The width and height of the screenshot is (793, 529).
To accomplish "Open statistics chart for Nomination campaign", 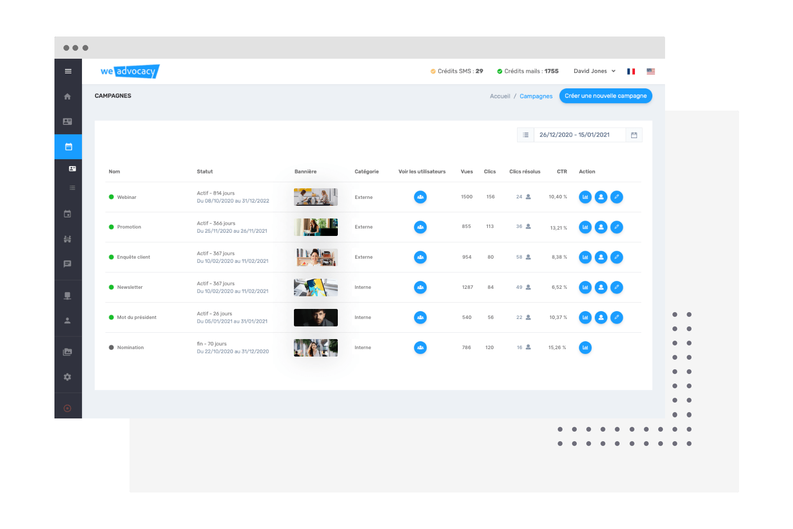I will click(x=585, y=348).
